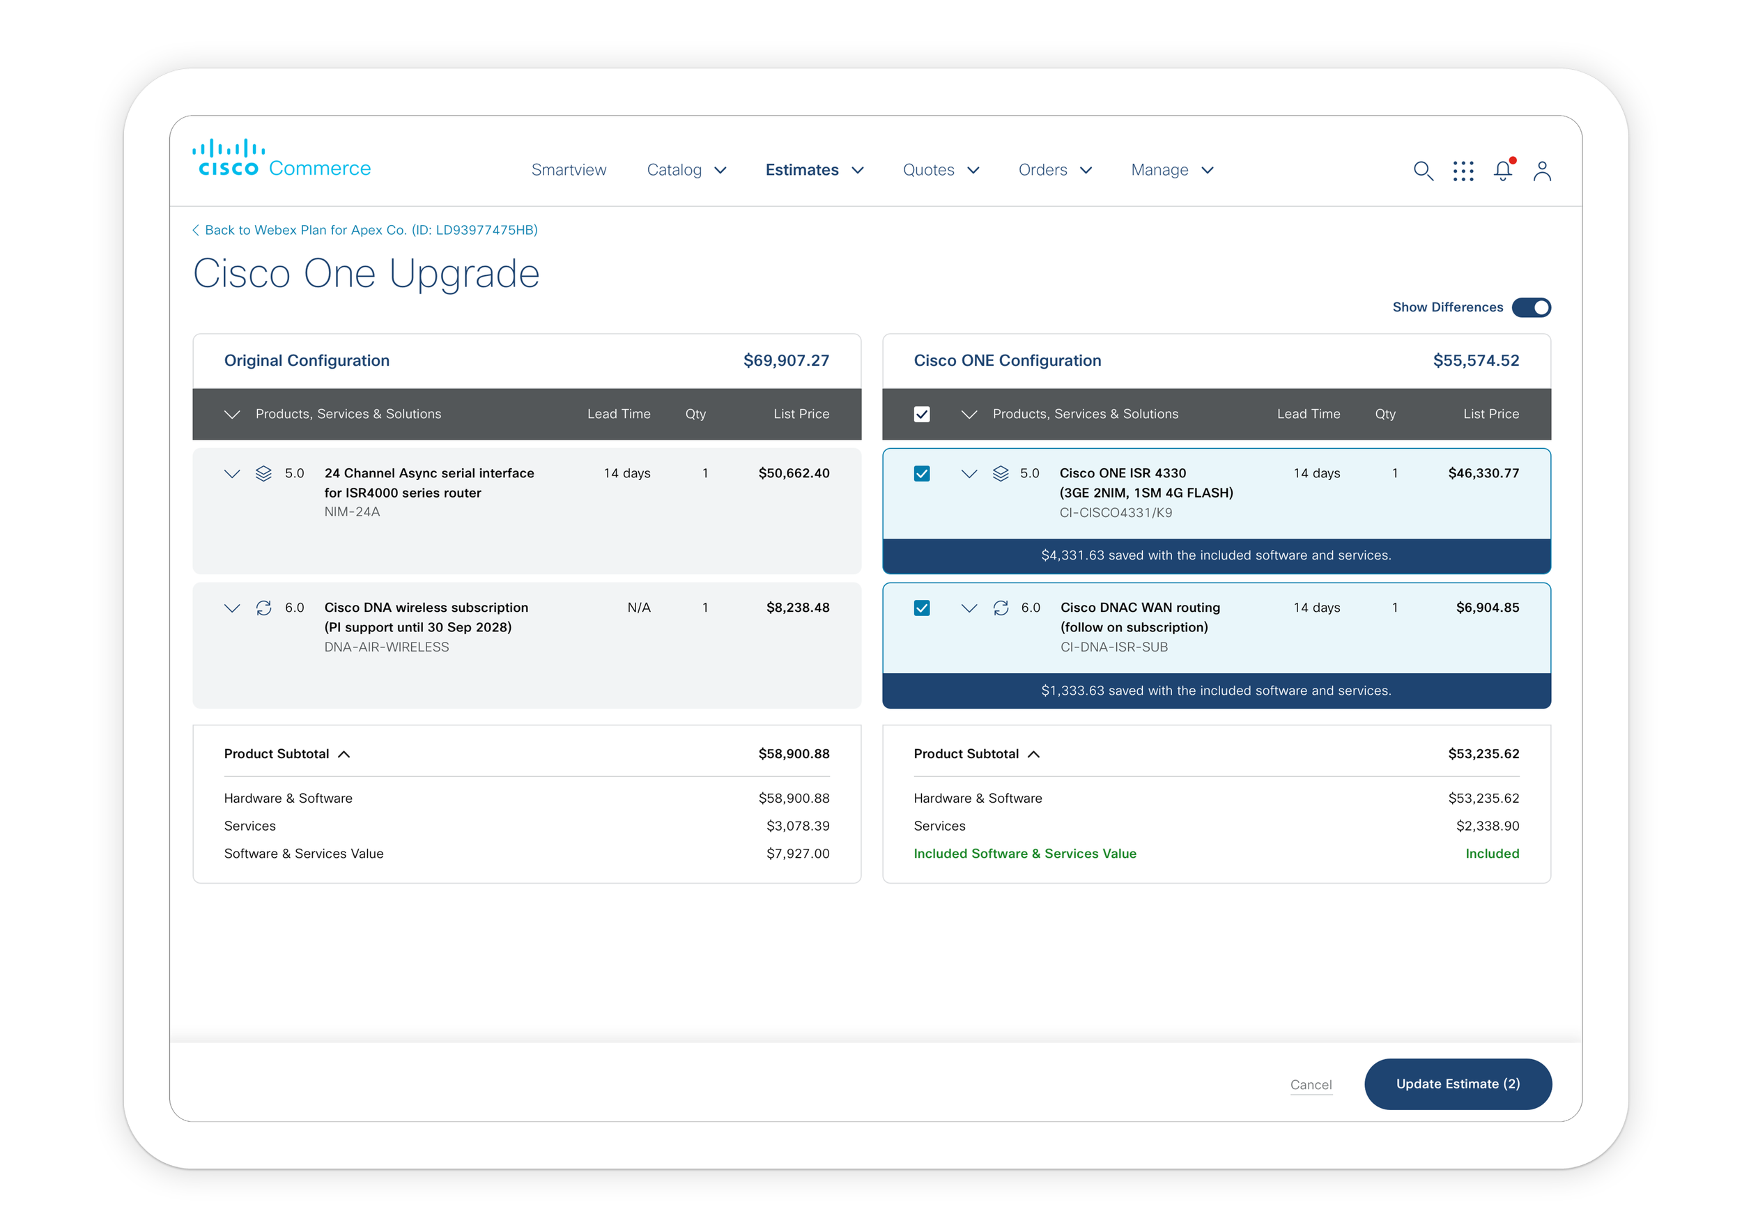Image resolution: width=1742 pixels, height=1232 pixels.
Task: Click subscription refresh icon for DNA wireless item
Action: click(263, 608)
